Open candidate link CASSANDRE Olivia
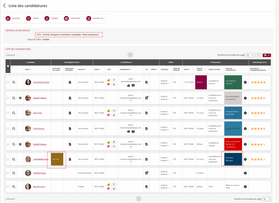Viewport: 279px width, 203px height. [x=41, y=159]
